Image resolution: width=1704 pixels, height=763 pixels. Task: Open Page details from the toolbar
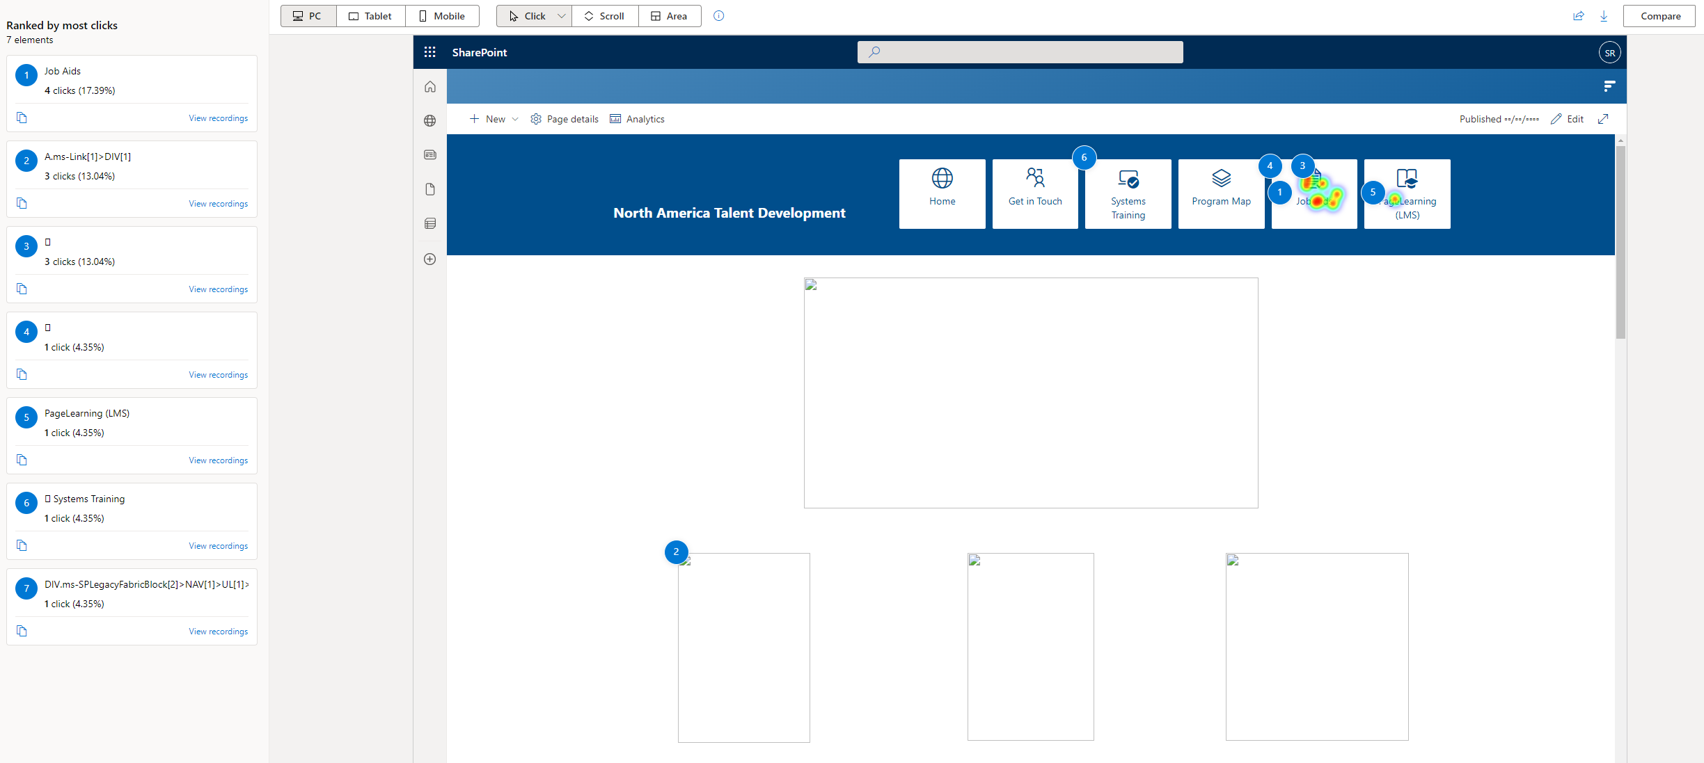[x=564, y=119]
